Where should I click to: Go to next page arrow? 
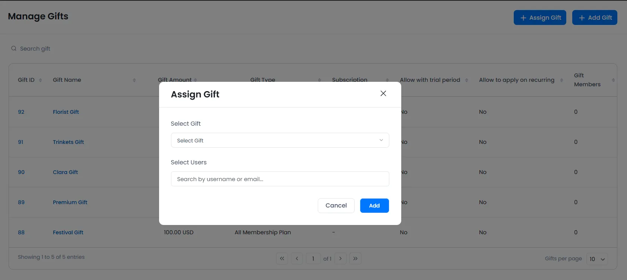point(341,258)
